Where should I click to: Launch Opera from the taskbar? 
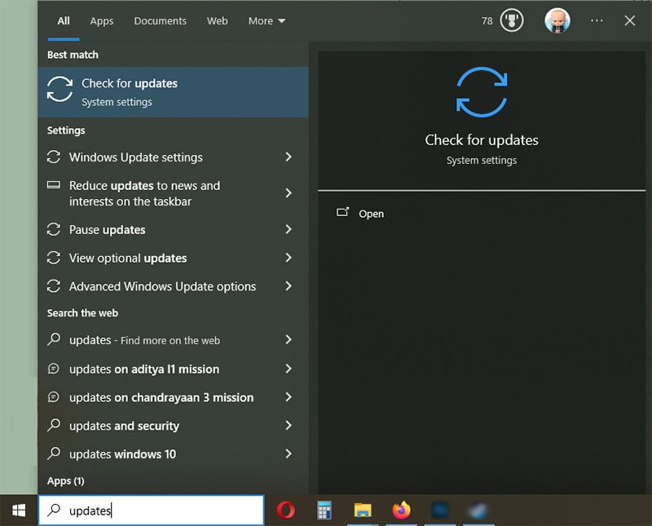click(285, 510)
